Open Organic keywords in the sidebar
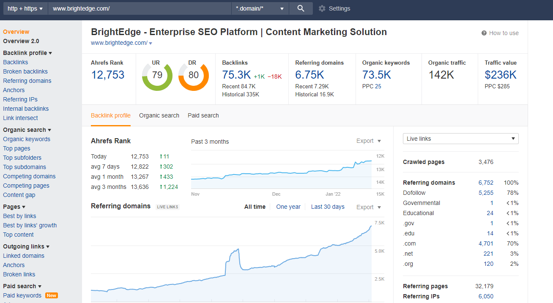This screenshot has width=553, height=303. pos(27,139)
